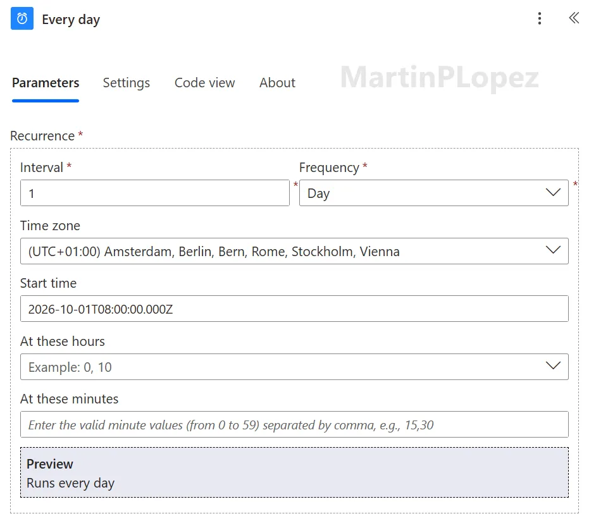Image resolution: width=589 pixels, height=528 pixels.
Task: Open the About tab
Action: pyautogui.click(x=277, y=83)
